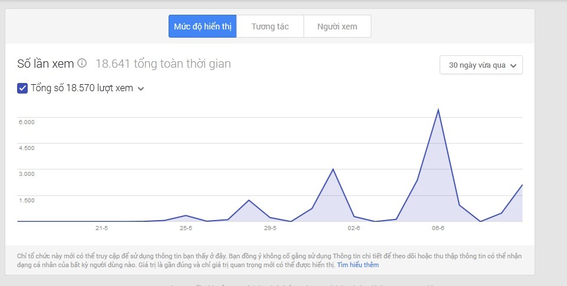Click the 02-6 date label on the axis
This screenshot has height=286, width=567.
point(354,228)
